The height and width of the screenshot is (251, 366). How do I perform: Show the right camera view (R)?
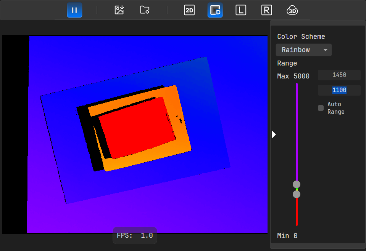[x=266, y=10]
